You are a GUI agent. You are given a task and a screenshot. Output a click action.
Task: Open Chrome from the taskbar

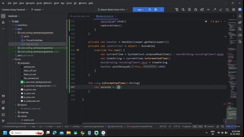click(82, 133)
